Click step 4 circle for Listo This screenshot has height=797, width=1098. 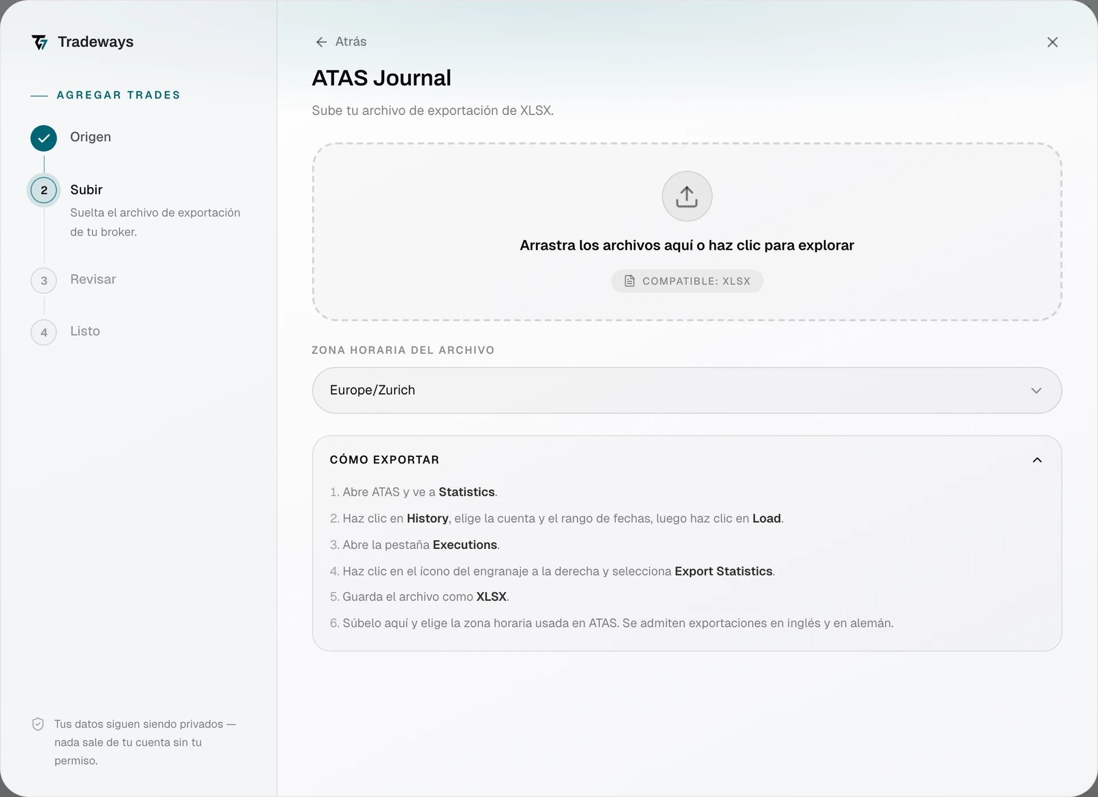pos(44,332)
